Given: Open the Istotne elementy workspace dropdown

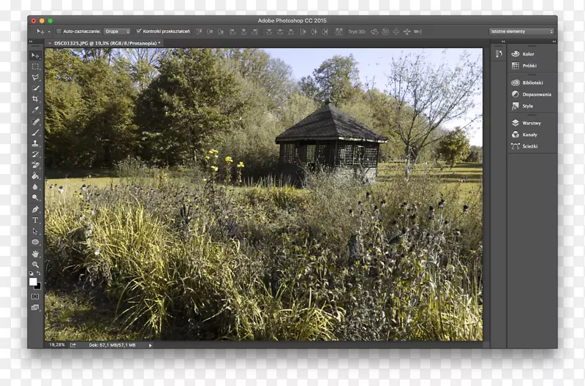Looking at the screenshot, I should click(522, 31).
